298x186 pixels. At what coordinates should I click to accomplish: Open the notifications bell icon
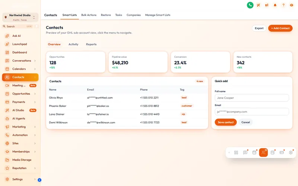(x=275, y=5)
